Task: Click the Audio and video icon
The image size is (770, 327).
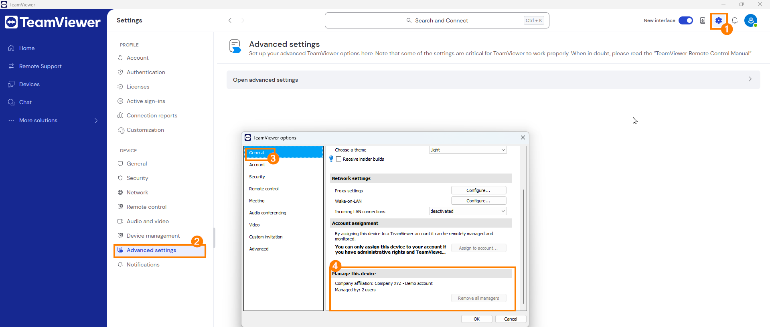Action: [120, 221]
